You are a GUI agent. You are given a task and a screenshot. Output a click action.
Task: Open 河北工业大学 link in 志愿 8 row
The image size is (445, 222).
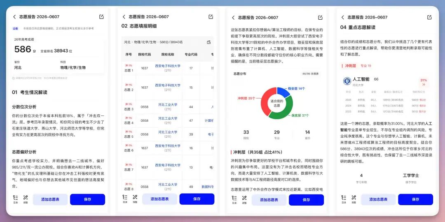pyautogui.click(x=168, y=185)
